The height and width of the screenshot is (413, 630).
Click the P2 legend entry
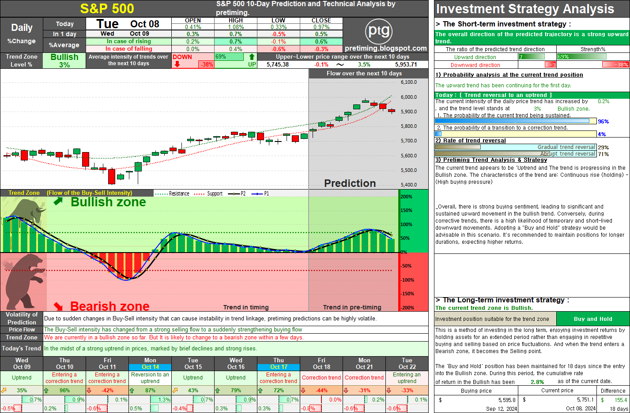(x=237, y=193)
